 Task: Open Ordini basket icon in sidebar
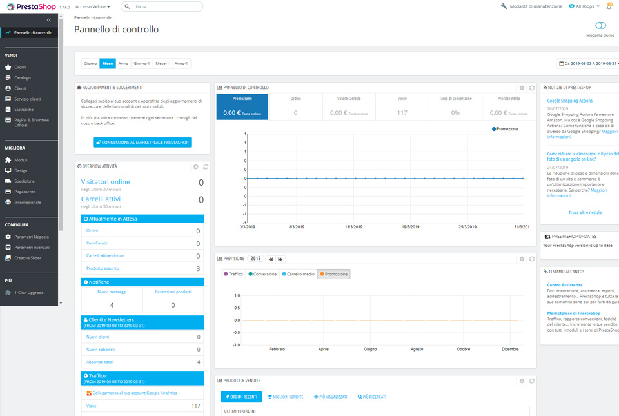tap(8, 67)
